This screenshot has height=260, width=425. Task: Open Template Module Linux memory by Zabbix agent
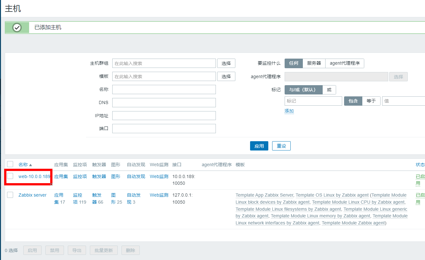320,216
